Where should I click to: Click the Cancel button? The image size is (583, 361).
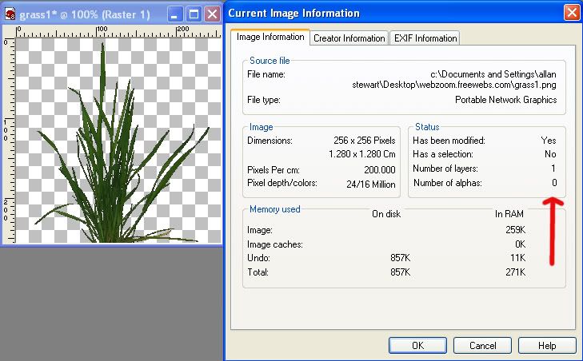pyautogui.click(x=483, y=346)
